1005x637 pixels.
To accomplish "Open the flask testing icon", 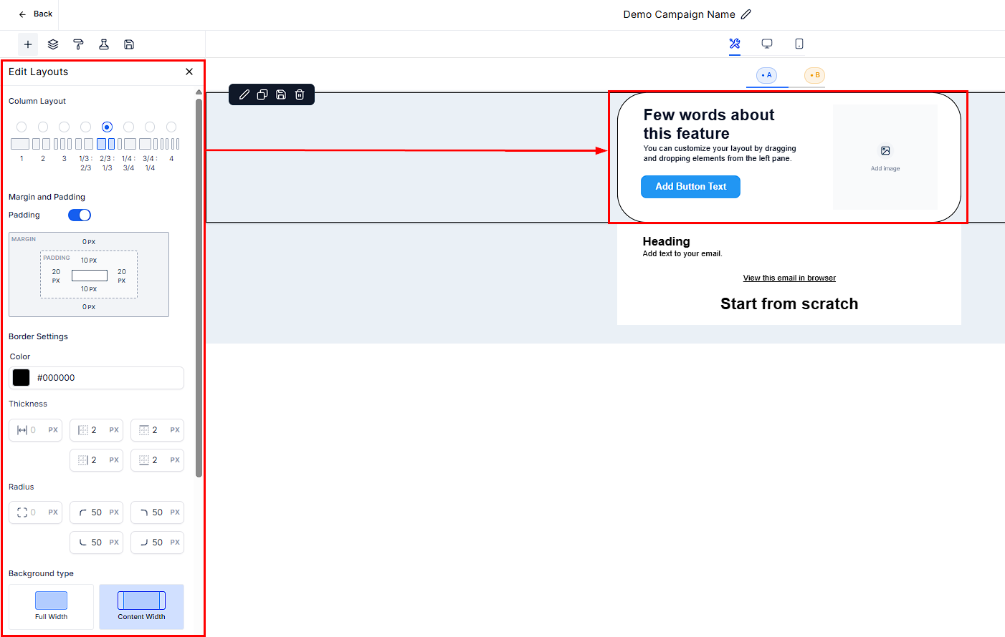I will 104,44.
